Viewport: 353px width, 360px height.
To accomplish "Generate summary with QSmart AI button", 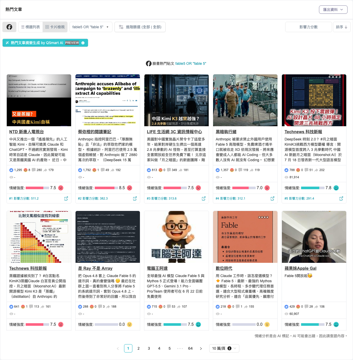I will tap(45, 43).
